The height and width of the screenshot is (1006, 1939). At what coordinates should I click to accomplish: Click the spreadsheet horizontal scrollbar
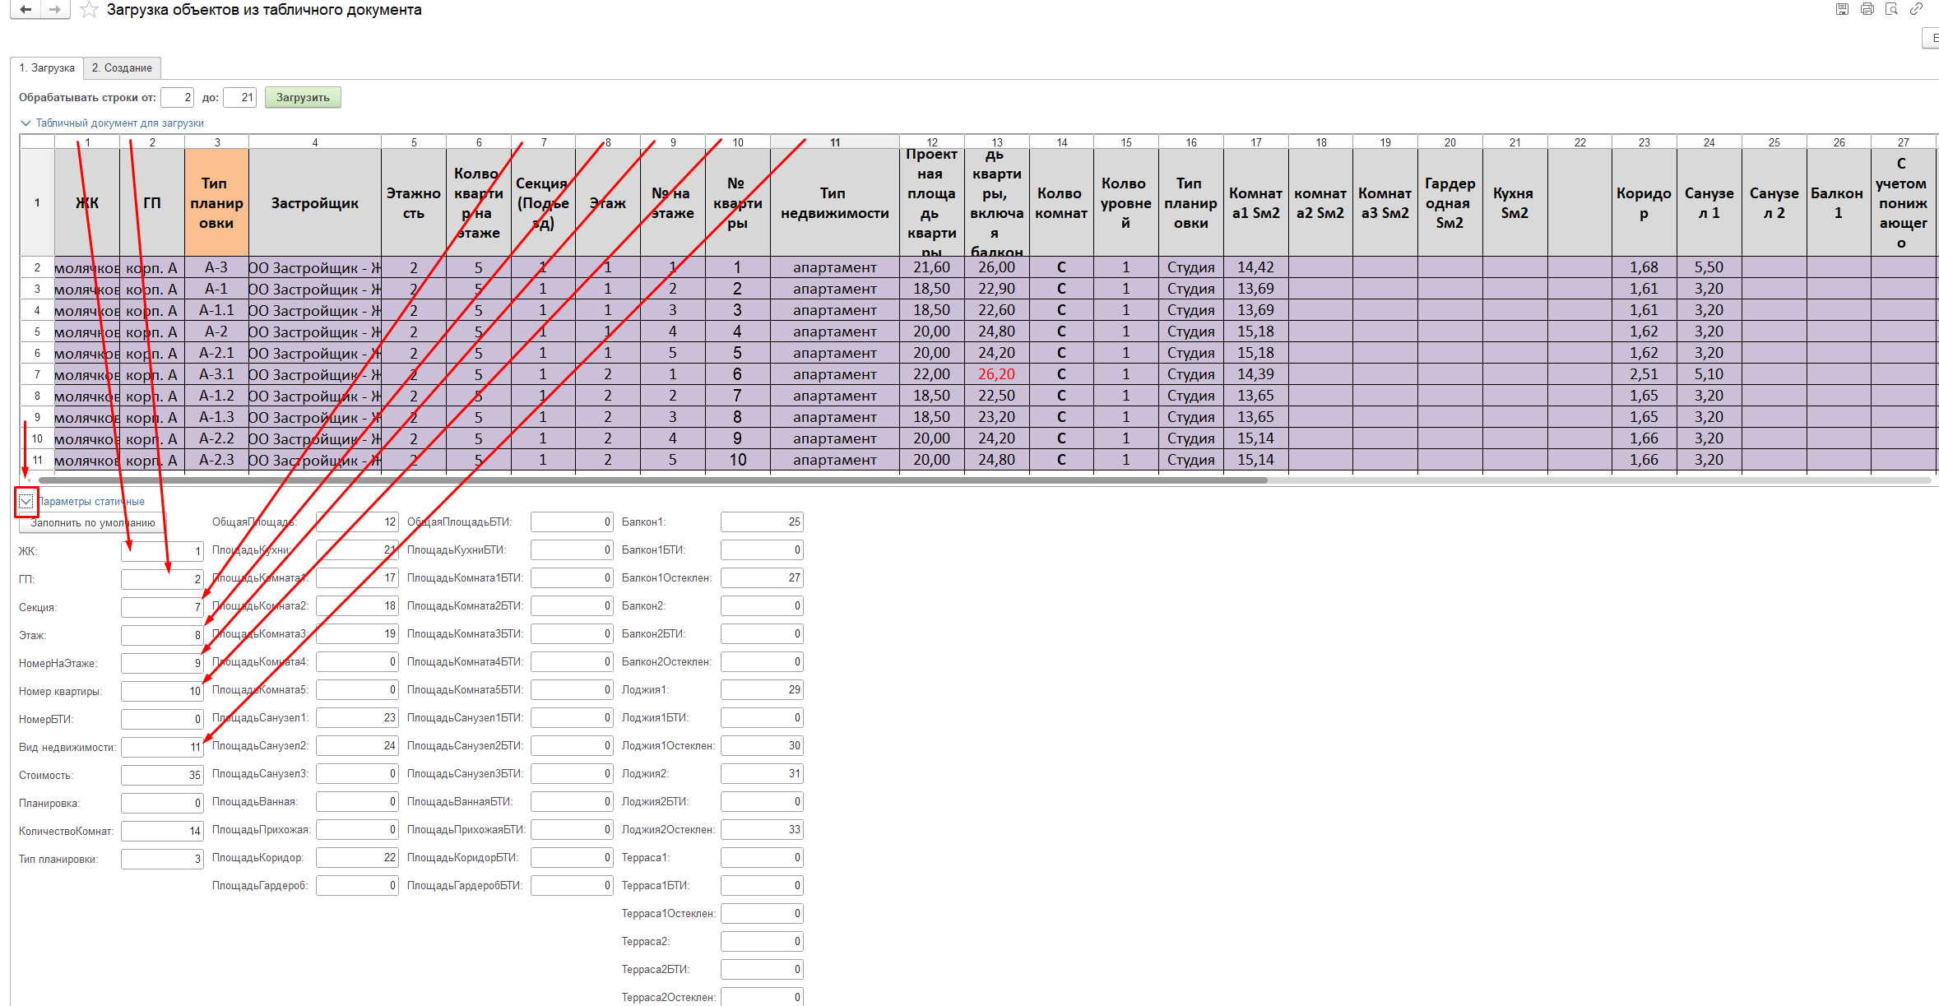tap(652, 480)
